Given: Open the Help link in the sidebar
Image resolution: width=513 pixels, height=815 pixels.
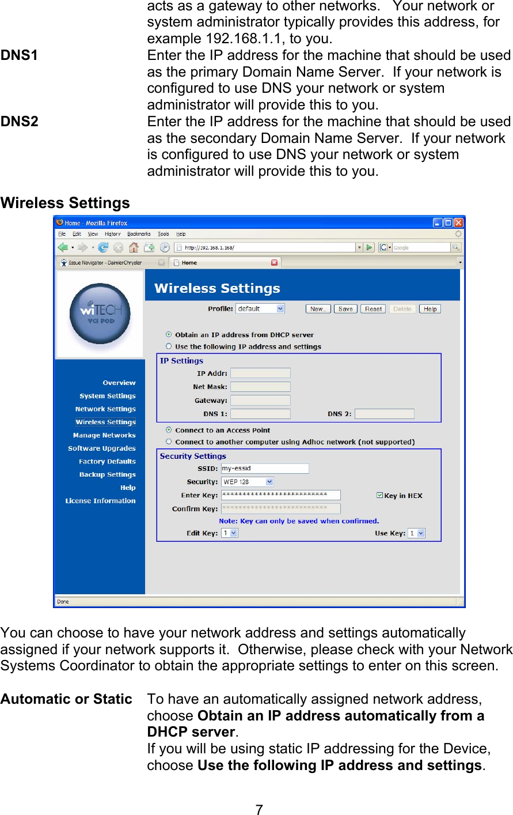Looking at the screenshot, I should click(x=128, y=488).
